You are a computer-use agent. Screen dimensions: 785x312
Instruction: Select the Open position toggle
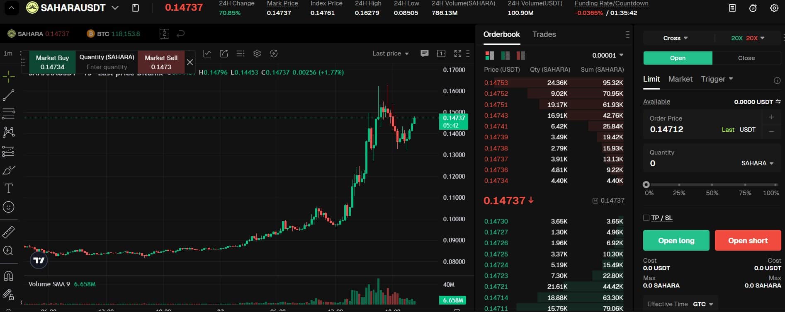click(x=678, y=58)
